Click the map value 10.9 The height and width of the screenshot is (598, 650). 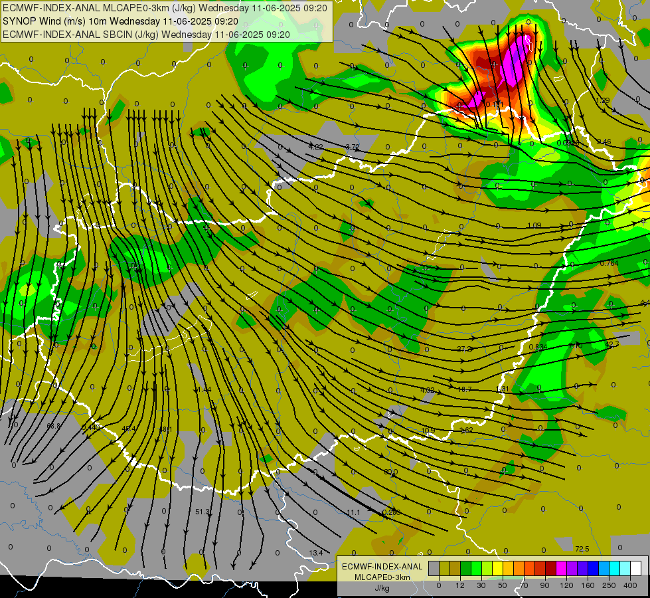pos(428,431)
